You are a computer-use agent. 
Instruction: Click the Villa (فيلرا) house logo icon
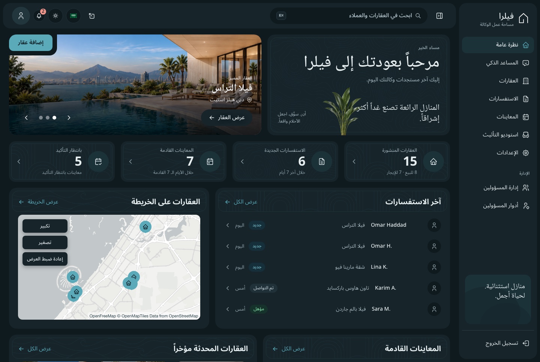pyautogui.click(x=523, y=18)
